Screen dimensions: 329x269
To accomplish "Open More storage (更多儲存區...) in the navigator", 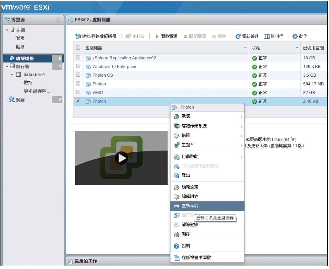I will coord(37,91).
